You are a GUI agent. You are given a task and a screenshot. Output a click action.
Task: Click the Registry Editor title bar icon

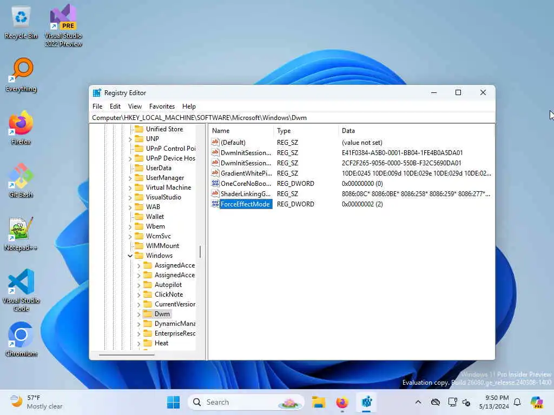click(x=97, y=93)
